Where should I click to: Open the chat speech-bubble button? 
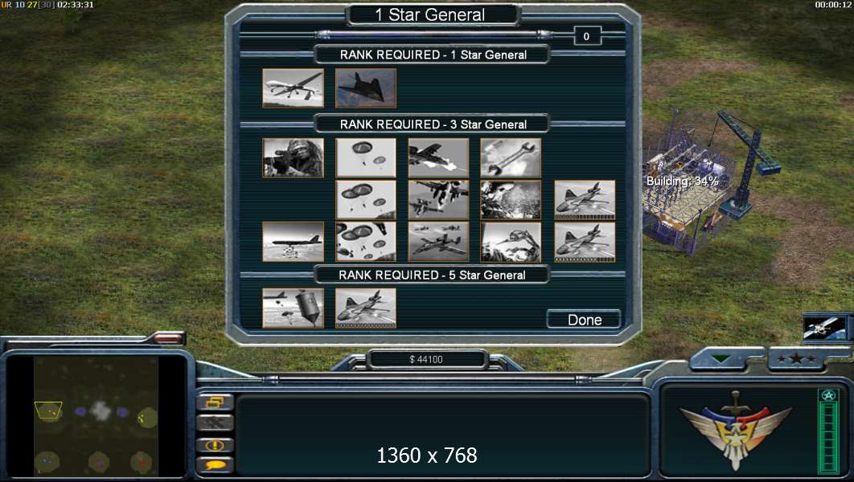pos(216,465)
